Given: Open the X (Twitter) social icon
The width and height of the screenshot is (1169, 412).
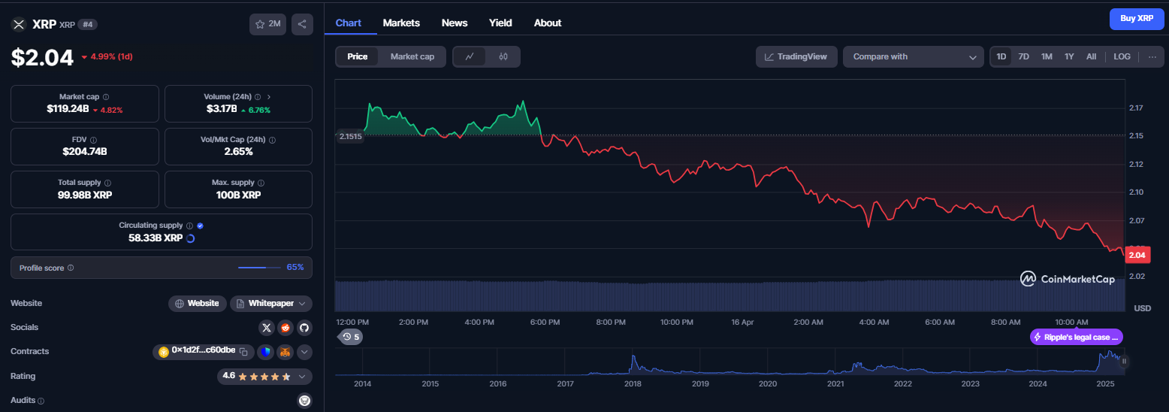Looking at the screenshot, I should pyautogui.click(x=267, y=328).
